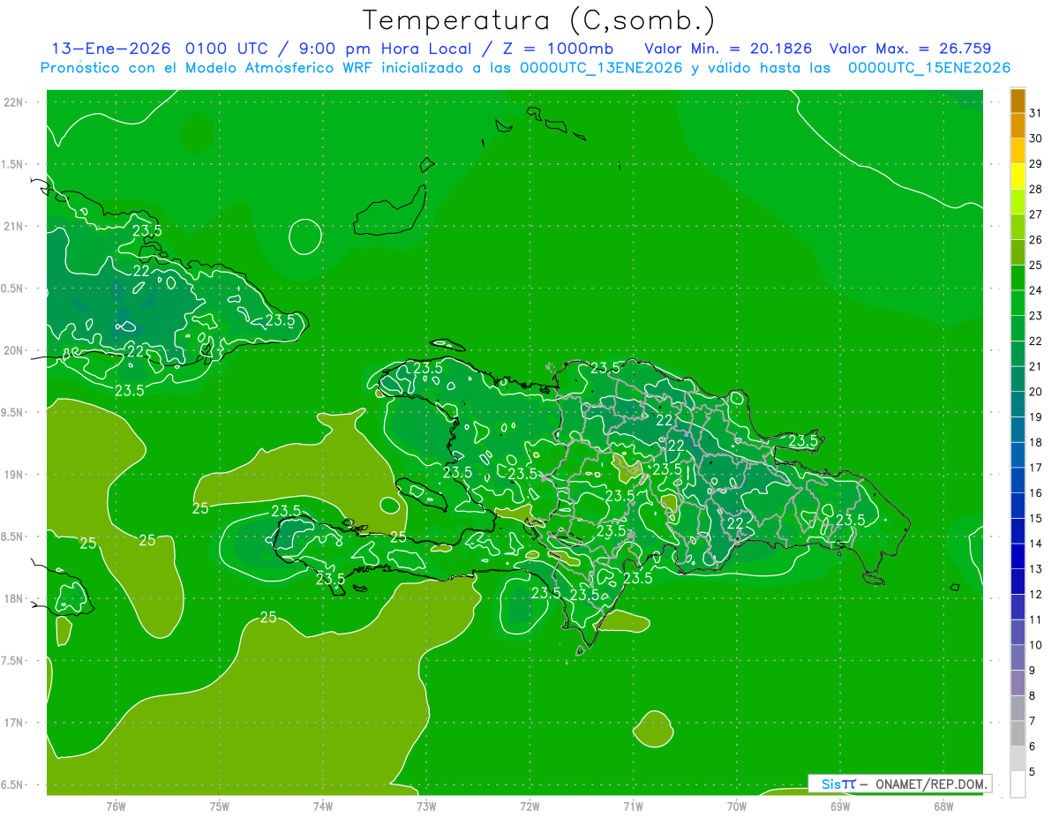Select the "0000UTC_13ENE2026" initialization timestamp
Screen dimensions: 1059x818
point(601,68)
